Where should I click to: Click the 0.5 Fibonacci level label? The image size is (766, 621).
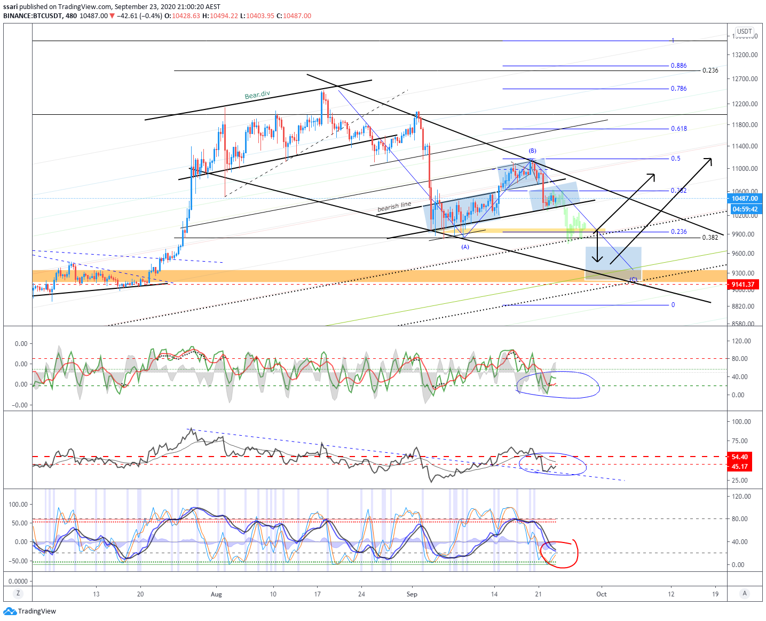pos(675,159)
